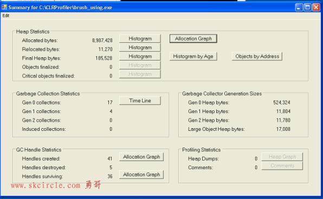This screenshot has width=323, height=199.
Task: Click the Heap Dumps label
Action: 203,158
